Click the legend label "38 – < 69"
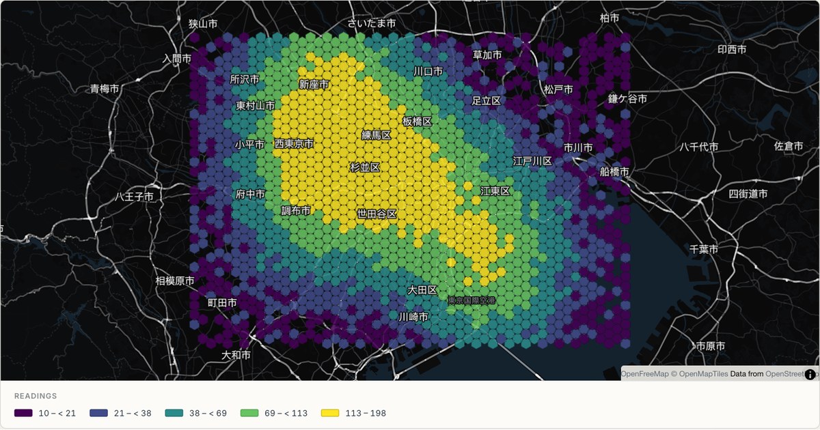 coord(208,413)
